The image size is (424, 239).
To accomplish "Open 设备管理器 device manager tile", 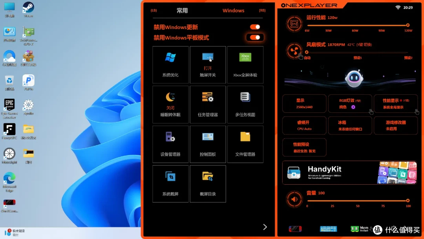I will [170, 144].
